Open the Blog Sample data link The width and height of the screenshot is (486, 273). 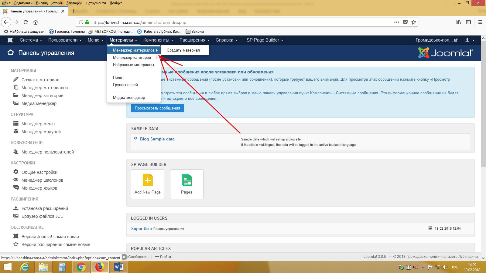pyautogui.click(x=157, y=139)
